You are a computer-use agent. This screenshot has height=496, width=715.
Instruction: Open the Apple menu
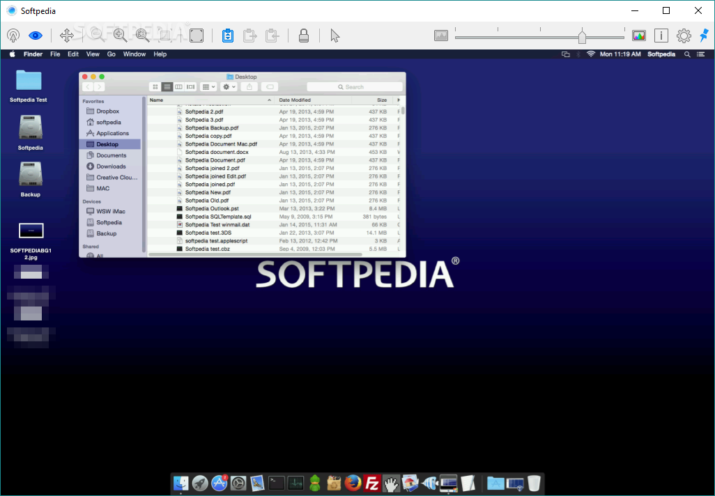[x=13, y=54]
